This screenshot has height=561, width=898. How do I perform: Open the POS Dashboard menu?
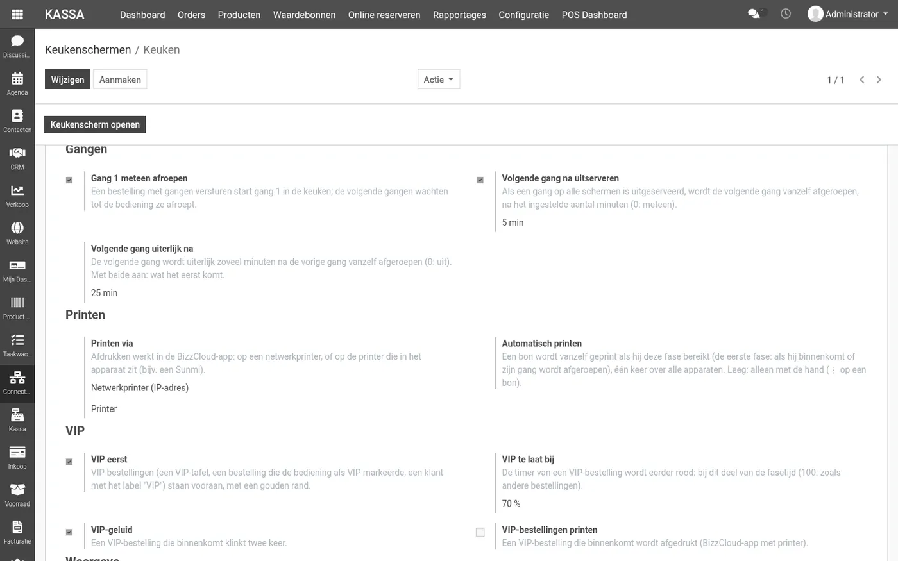point(594,15)
